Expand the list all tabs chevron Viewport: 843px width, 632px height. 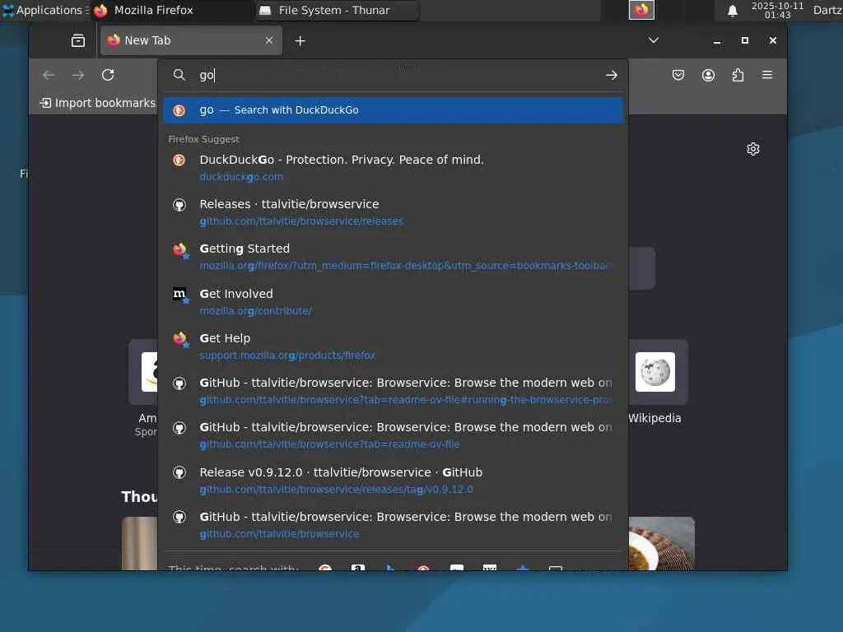click(x=653, y=40)
